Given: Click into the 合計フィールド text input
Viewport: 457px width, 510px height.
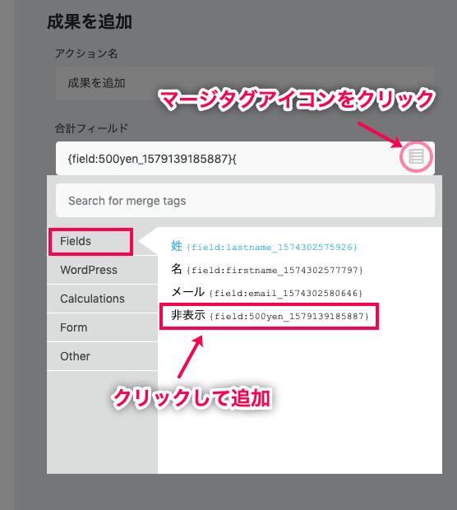Looking at the screenshot, I should click(245, 159).
